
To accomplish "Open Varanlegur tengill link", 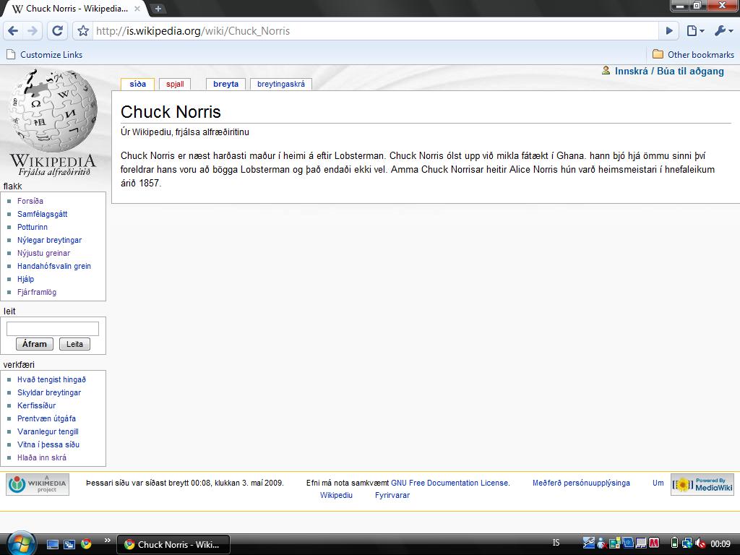I will coord(48,431).
